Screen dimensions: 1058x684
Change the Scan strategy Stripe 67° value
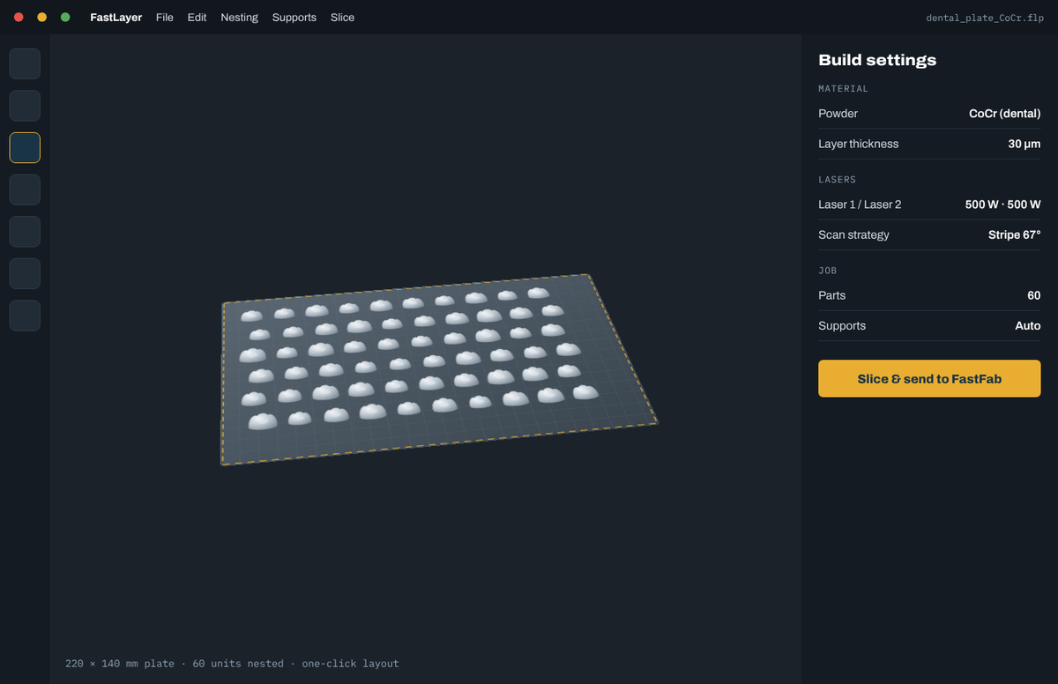[1014, 234]
